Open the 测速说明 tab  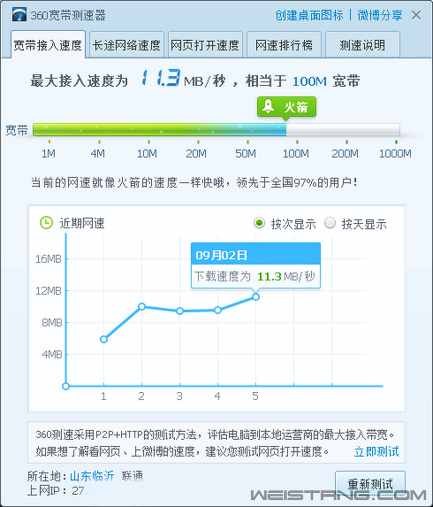(362, 45)
